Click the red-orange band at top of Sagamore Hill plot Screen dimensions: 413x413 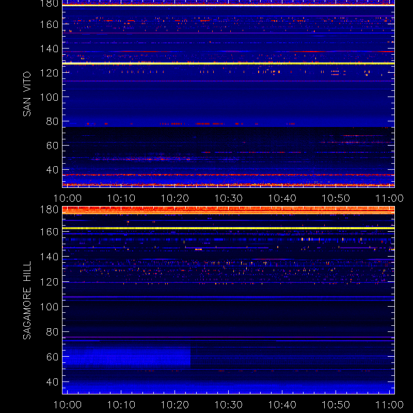228,210
